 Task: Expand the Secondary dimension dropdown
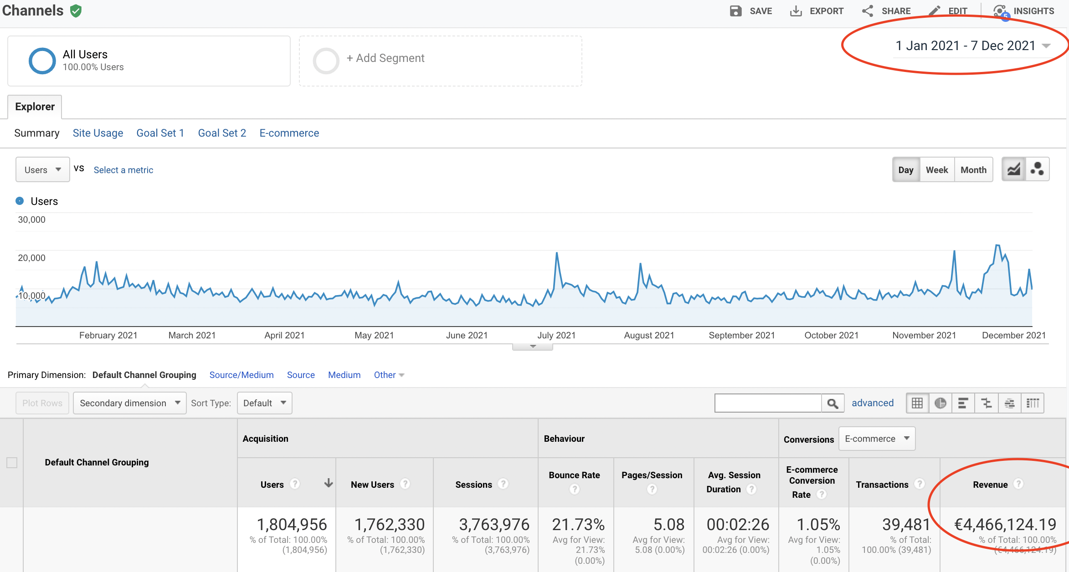pos(129,403)
